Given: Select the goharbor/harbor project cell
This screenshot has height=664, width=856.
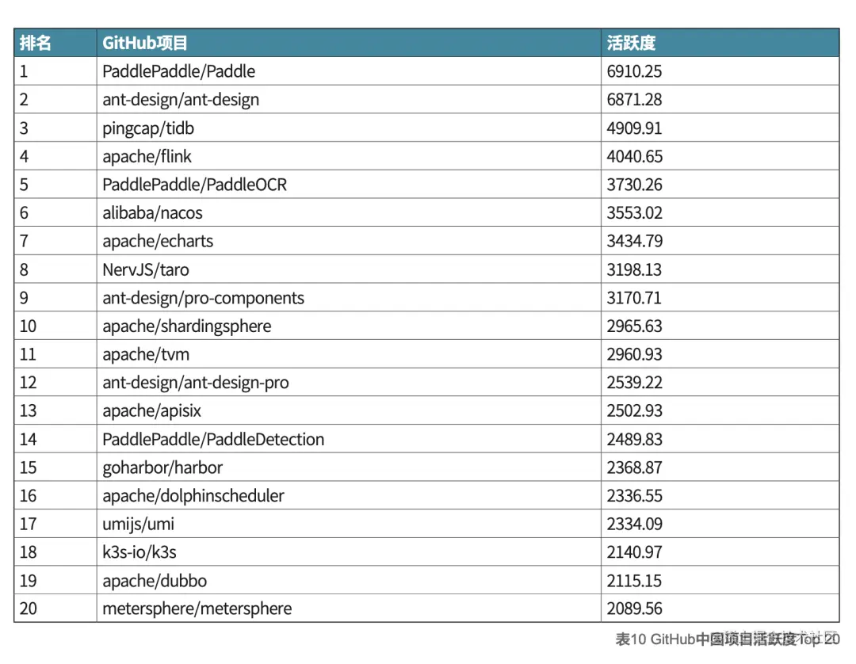Looking at the screenshot, I should pyautogui.click(x=349, y=467).
